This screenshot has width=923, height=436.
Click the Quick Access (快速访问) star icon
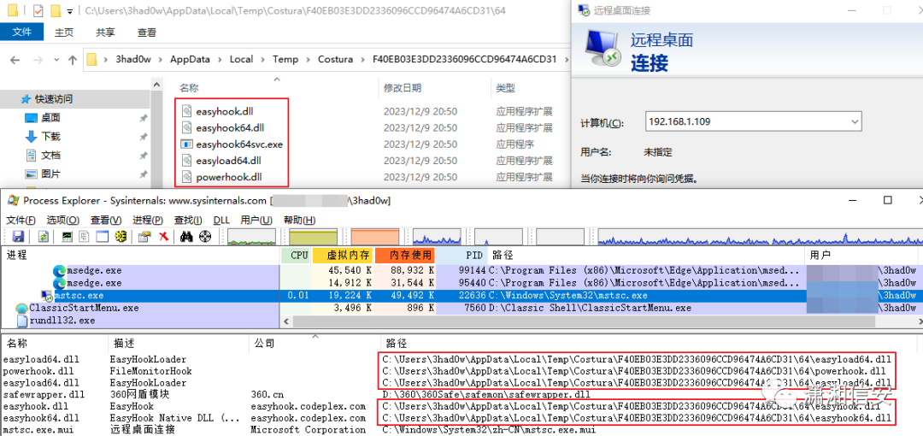[26, 99]
